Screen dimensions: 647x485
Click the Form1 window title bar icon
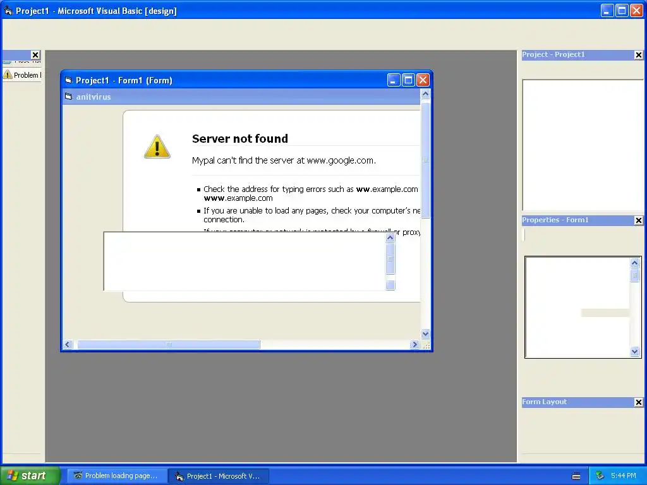[x=68, y=80]
